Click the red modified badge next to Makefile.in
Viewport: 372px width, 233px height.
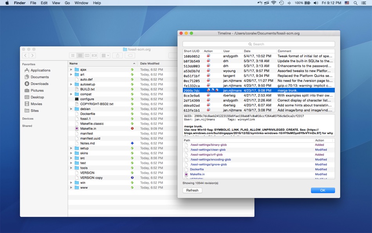pos(132,129)
